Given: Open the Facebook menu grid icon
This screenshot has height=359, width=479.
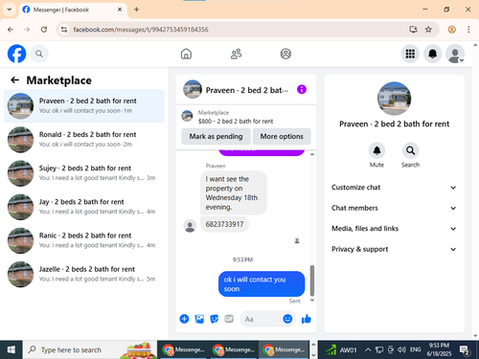Looking at the screenshot, I should (410, 54).
